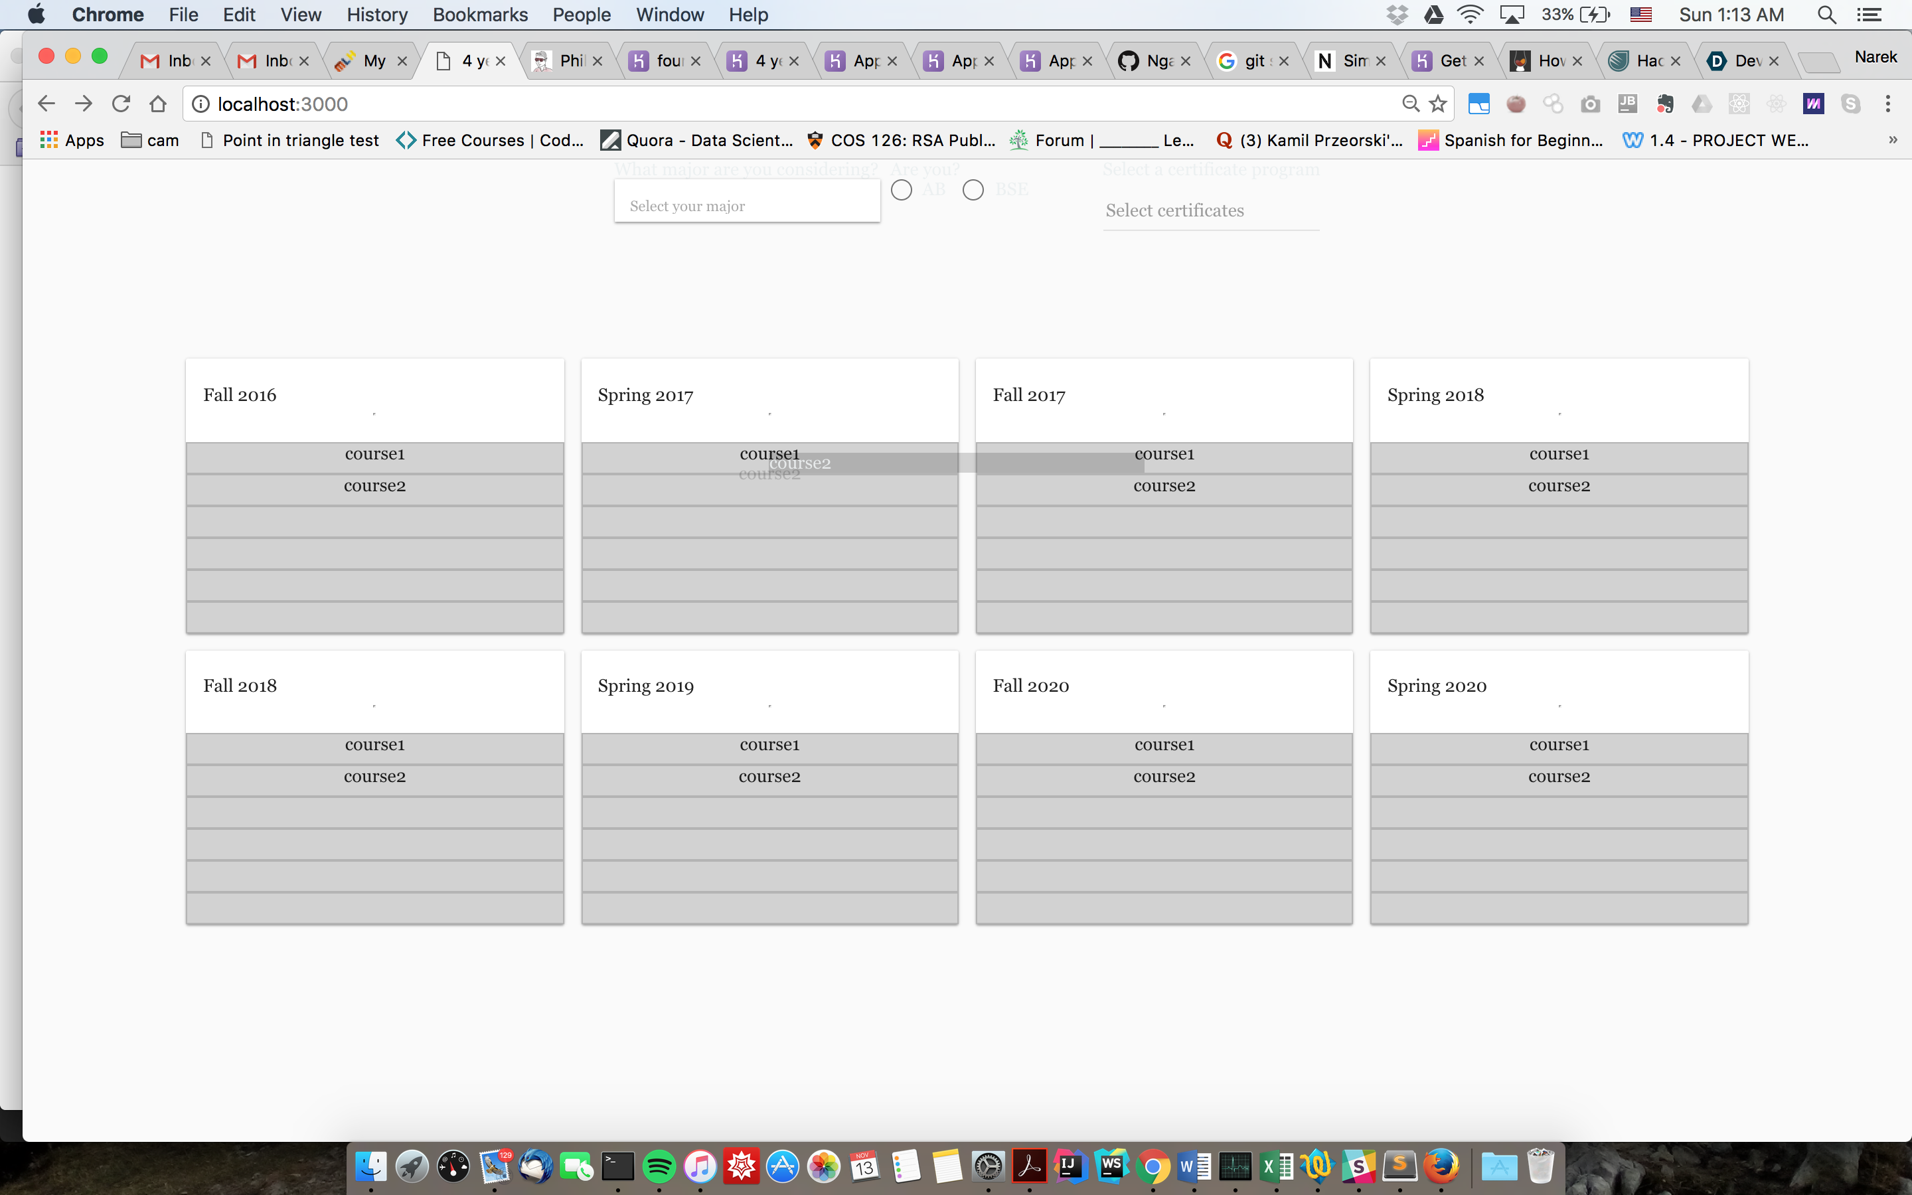Screen dimensions: 1912x1195
Task: Show hidden bookmarks overflow chevron
Action: (x=1892, y=140)
